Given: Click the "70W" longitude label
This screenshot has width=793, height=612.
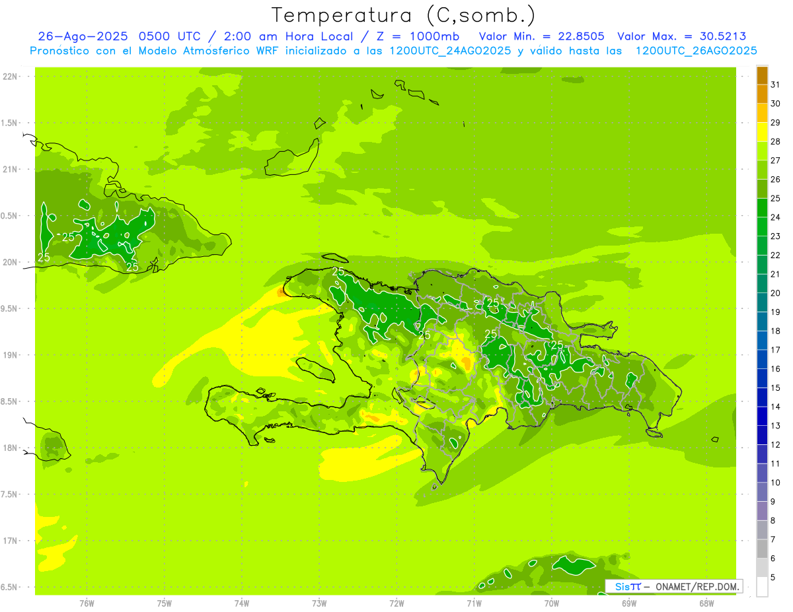Looking at the screenshot, I should pos(552,603).
